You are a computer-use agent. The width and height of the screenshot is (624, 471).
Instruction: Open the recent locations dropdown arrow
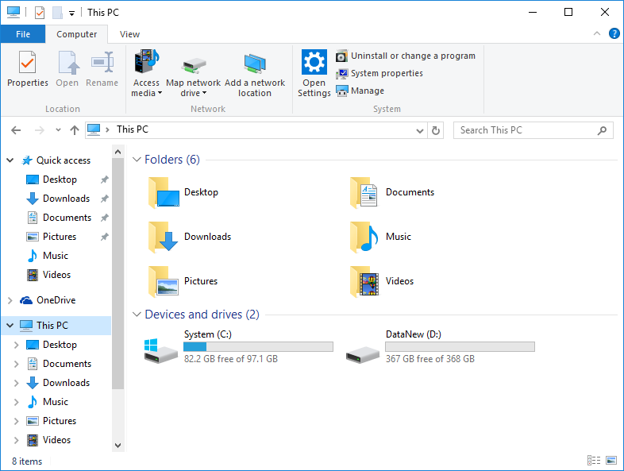58,129
